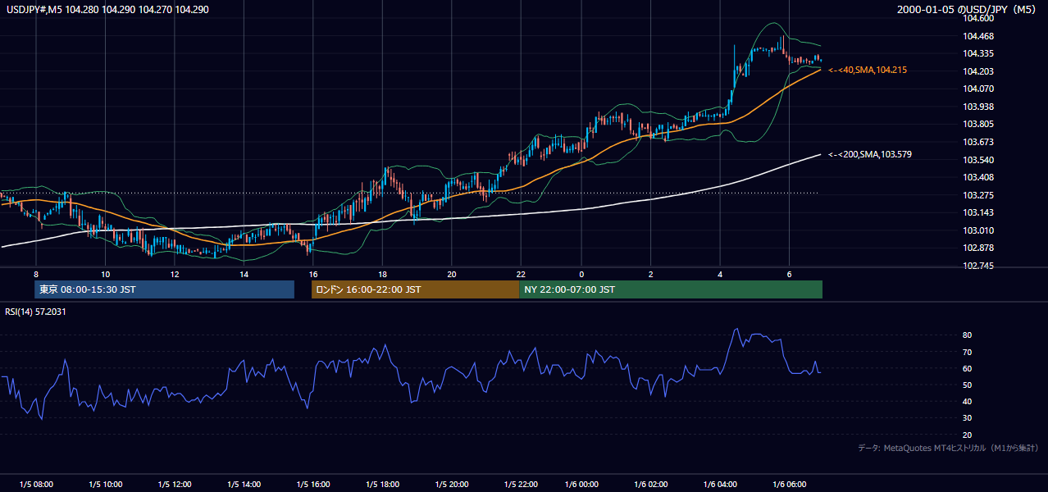
Task: Click the 1/5 10:00 bottom time label
Action: [106, 485]
